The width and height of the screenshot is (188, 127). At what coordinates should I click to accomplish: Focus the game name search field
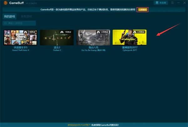tap(19, 23)
